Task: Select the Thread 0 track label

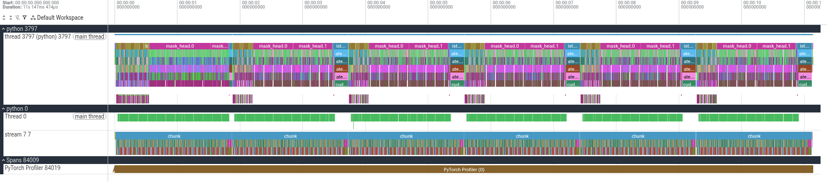Action: 16,116
